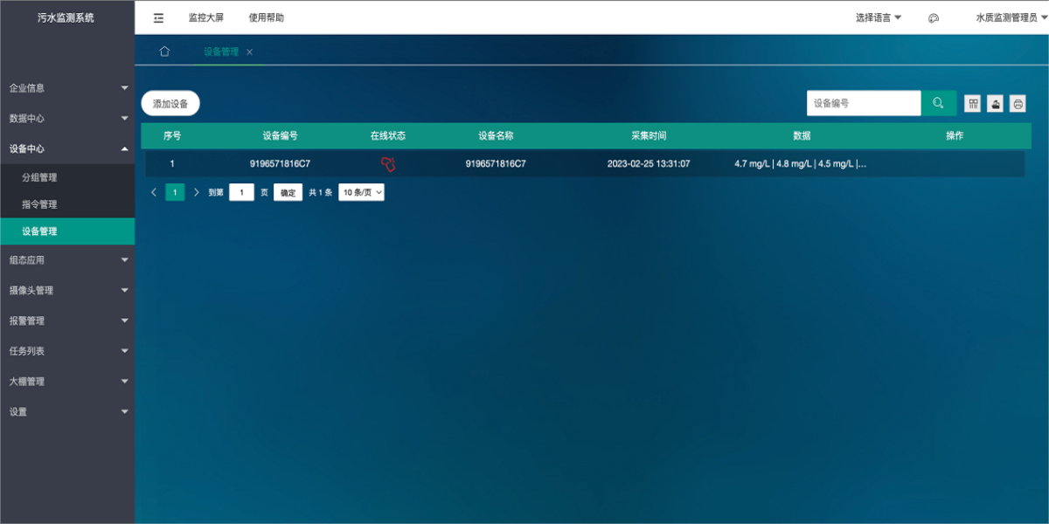Open the theme palette icon
Screen dimensions: 1049x524
tap(933, 17)
